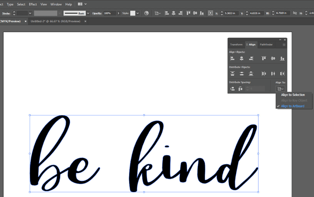Open the variable width profile dropdown
Screen dimensions: 314x197
coord(59,13)
